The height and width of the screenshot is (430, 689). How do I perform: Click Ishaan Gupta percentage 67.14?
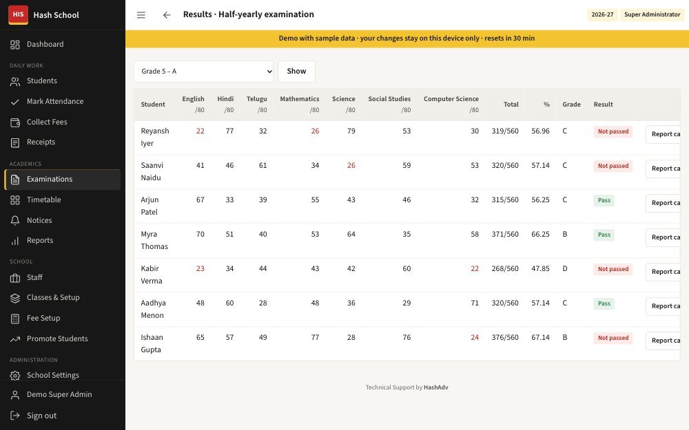540,337
